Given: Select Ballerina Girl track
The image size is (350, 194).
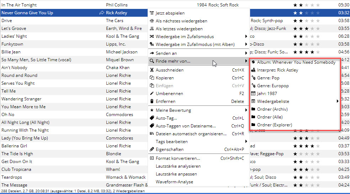Looking at the screenshot, I should click(x=14, y=146).
